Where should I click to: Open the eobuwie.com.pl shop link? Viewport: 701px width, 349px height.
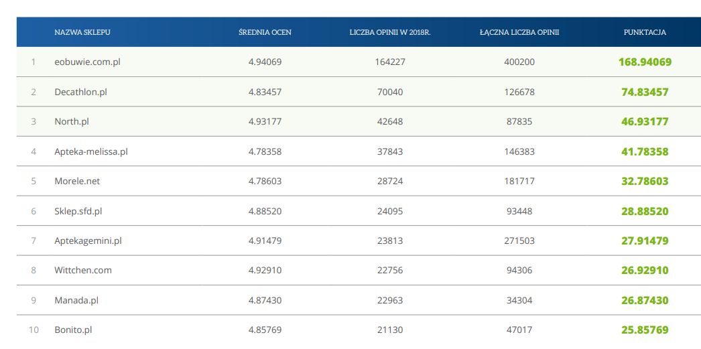tap(87, 62)
